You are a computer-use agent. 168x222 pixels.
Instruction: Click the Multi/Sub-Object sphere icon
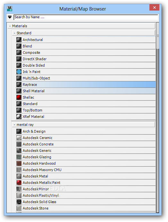coord(19,78)
